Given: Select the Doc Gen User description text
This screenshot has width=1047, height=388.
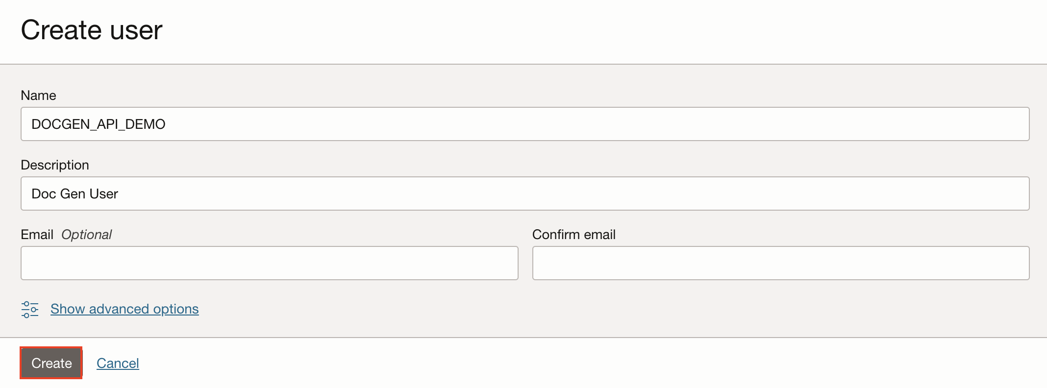Looking at the screenshot, I should pos(75,194).
